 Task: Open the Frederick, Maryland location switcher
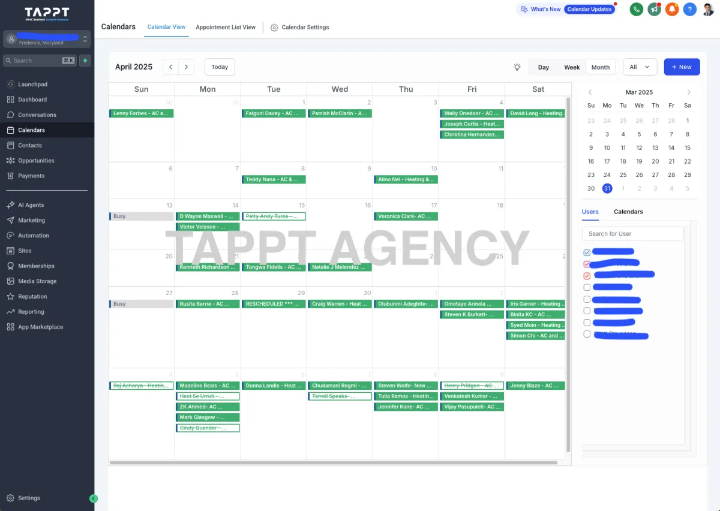(x=47, y=40)
